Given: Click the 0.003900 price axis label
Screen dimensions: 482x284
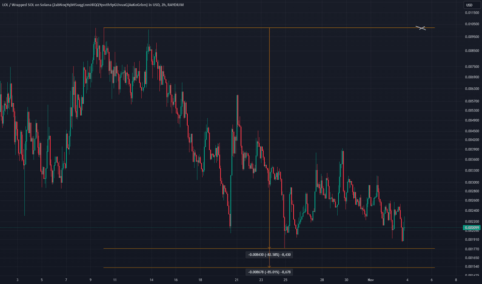Looking at the screenshot, I should pos(472,149).
